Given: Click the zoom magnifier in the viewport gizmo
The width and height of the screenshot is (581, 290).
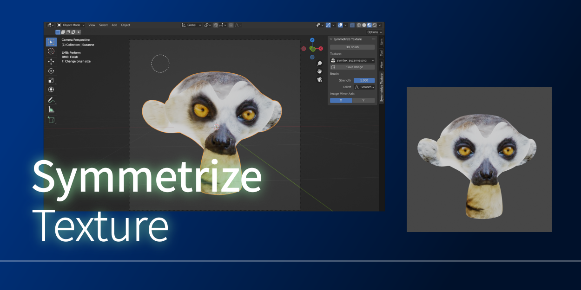Looking at the screenshot, I should coord(320,64).
